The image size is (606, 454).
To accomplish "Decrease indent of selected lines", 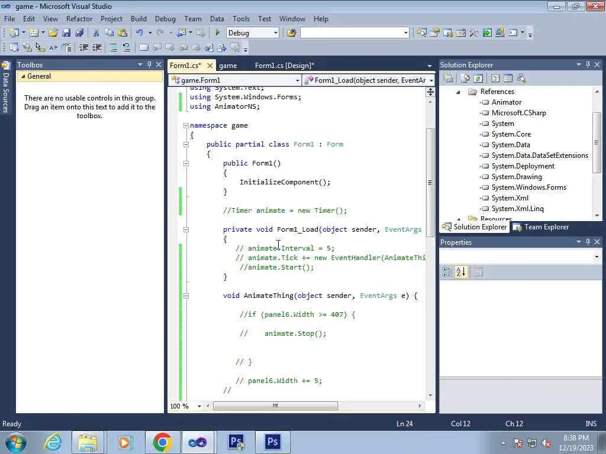I will tap(84, 47).
